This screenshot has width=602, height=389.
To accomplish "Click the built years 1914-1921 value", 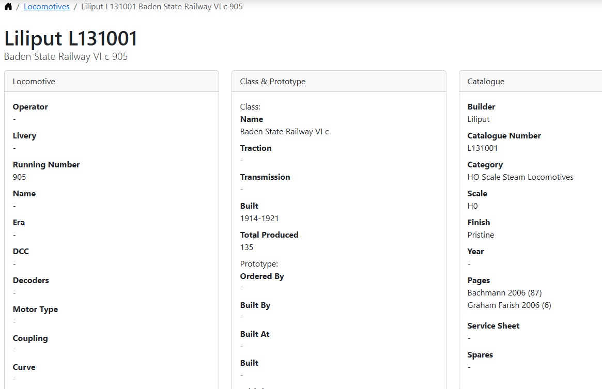I will [259, 218].
